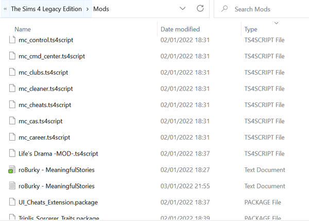
Task: Select Life's Drama -MOD-.ts4script file name
Action: (58, 154)
